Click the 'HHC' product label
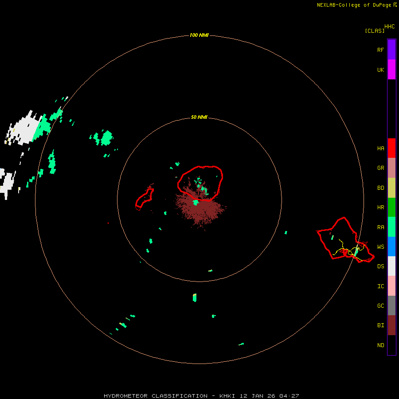Image resolution: width=399 pixels, height=399 pixels. coord(390,27)
